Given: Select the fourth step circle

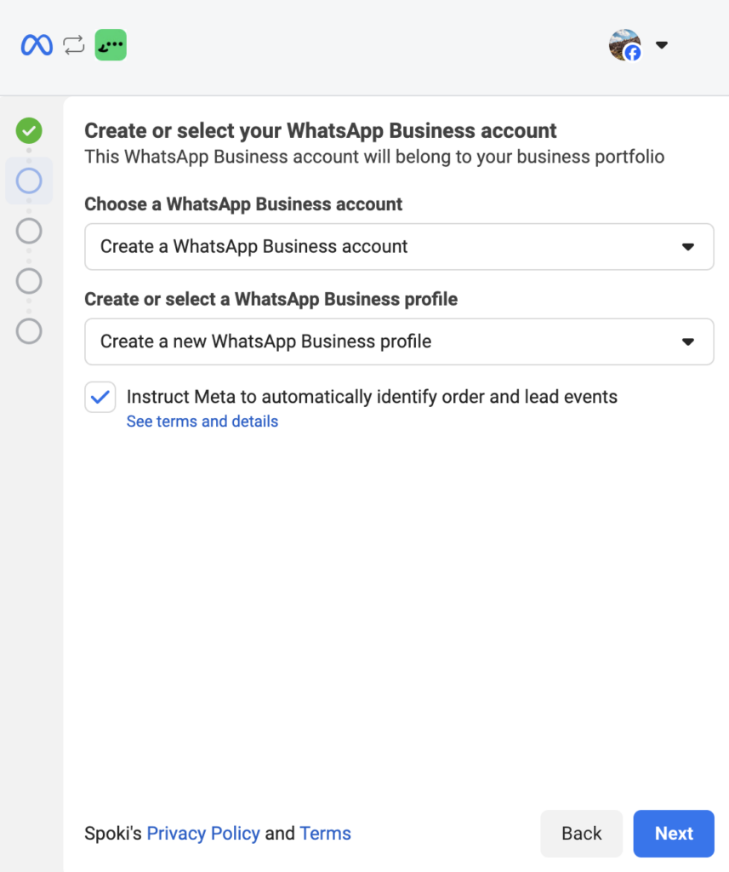Looking at the screenshot, I should (x=29, y=281).
